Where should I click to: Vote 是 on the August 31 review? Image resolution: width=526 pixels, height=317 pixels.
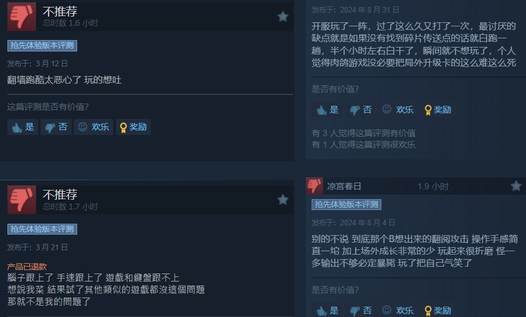[x=328, y=110]
